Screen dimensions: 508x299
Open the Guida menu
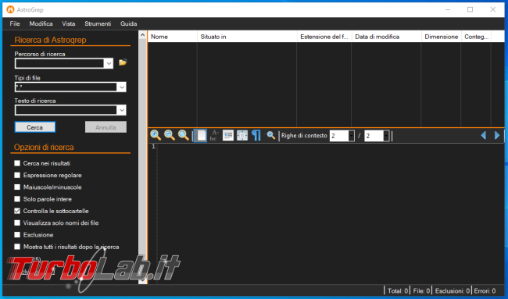pyautogui.click(x=129, y=23)
